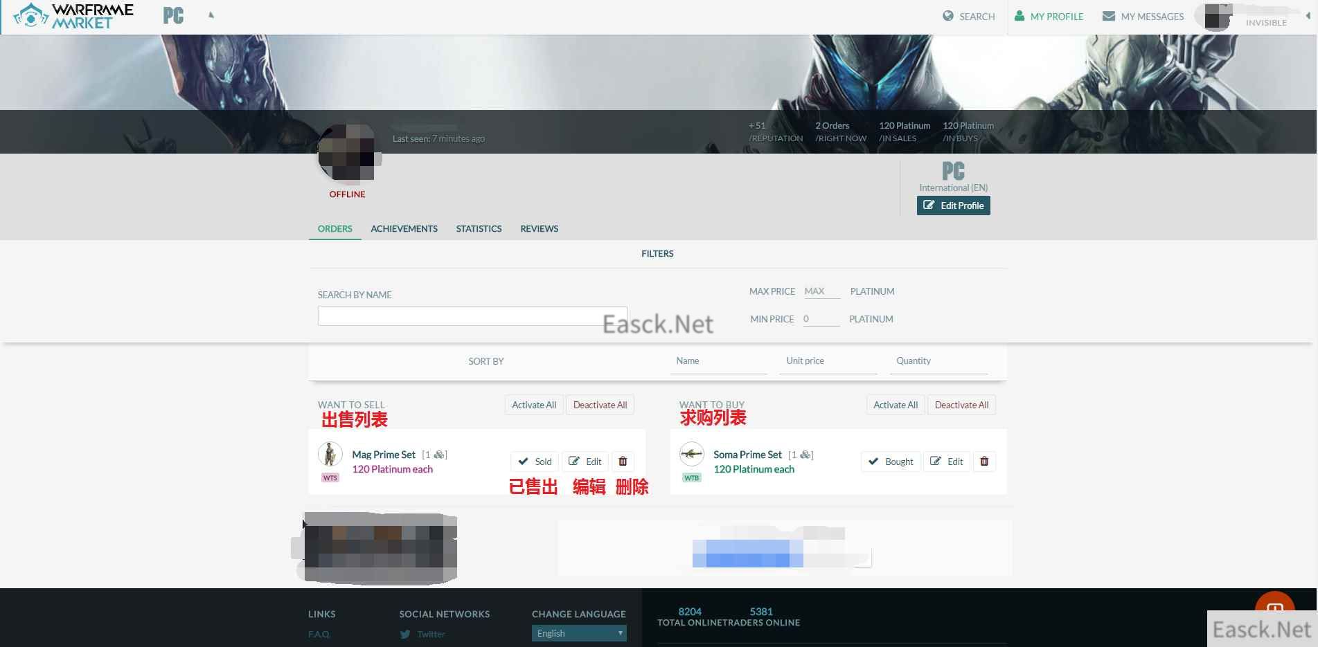The width and height of the screenshot is (1318, 647).
Task: Click the envelope icon beside My Messages
Action: click(1108, 16)
